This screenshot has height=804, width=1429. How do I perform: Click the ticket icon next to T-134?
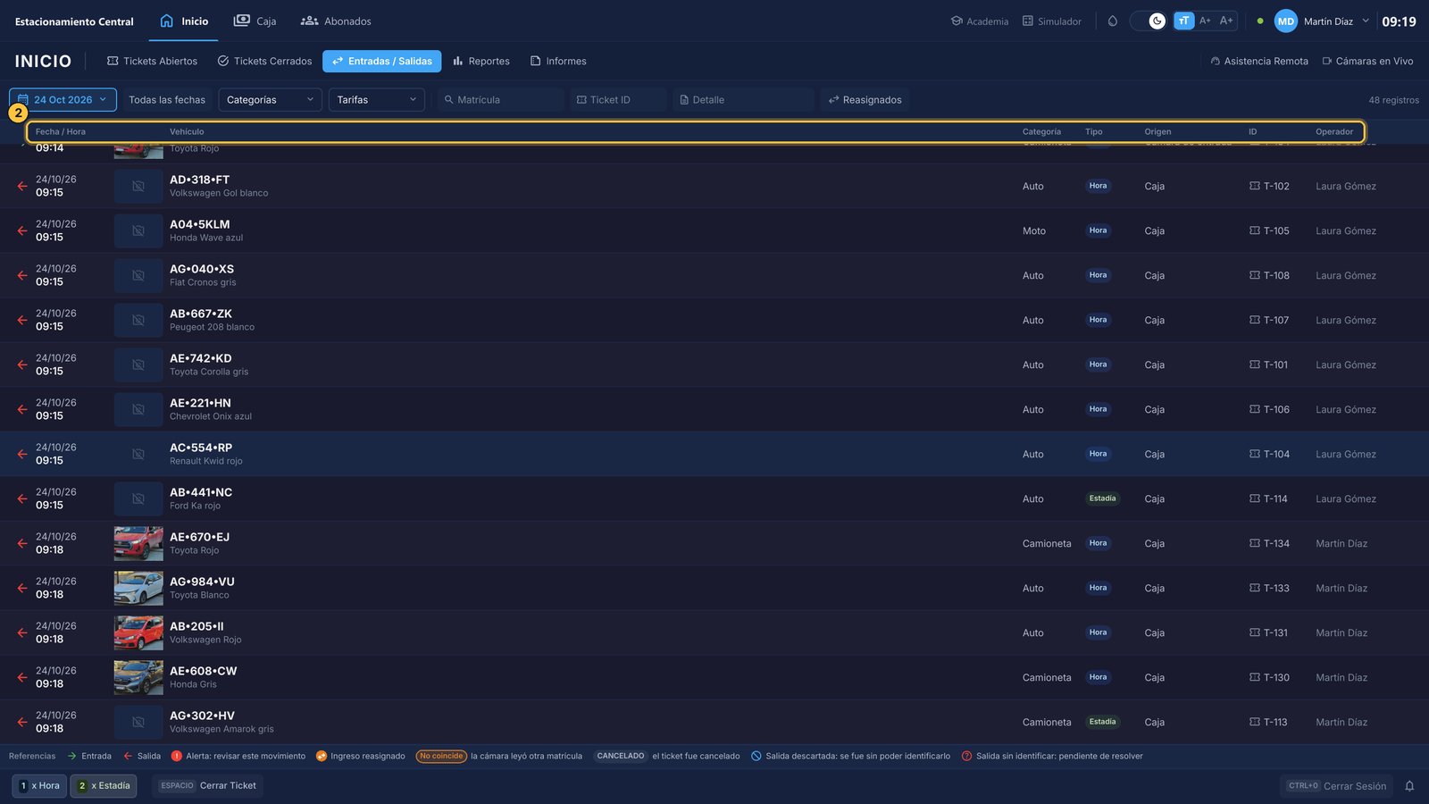1254,543
